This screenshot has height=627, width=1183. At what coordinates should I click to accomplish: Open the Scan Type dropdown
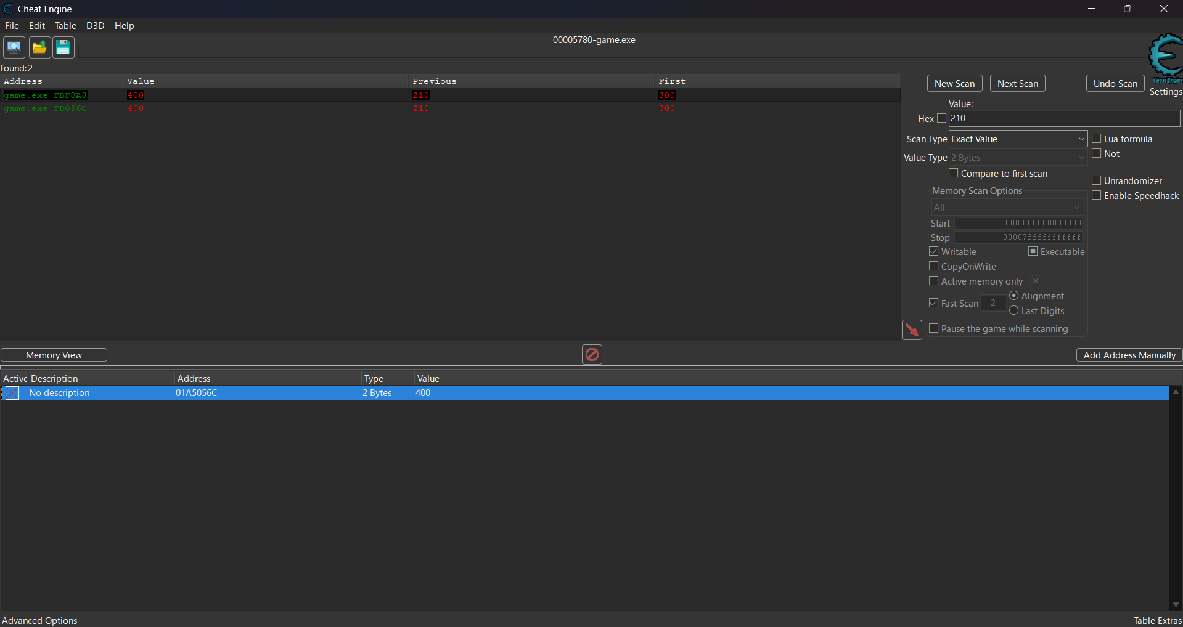[x=1018, y=139]
